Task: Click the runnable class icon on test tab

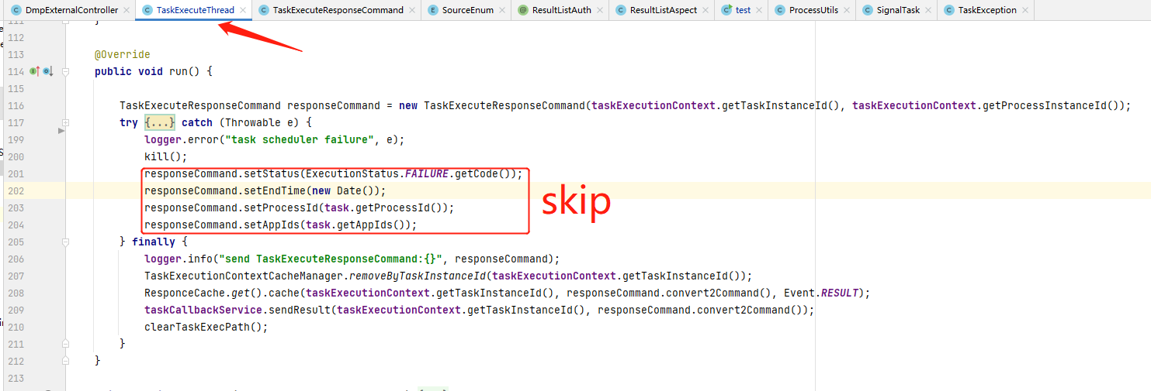Action: tap(726, 10)
